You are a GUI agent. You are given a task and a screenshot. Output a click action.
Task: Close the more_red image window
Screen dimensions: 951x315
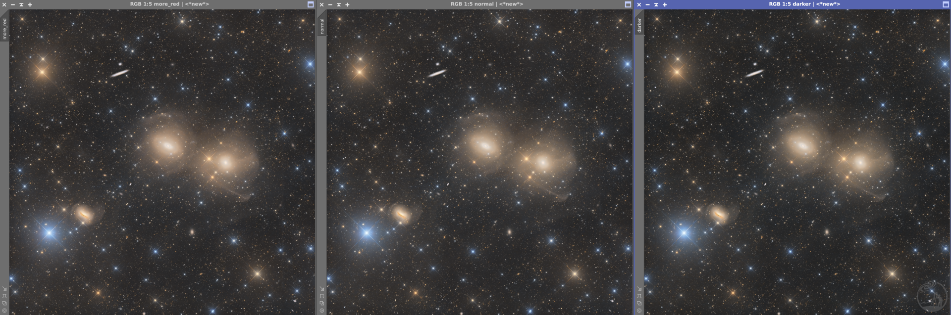[x=4, y=4]
